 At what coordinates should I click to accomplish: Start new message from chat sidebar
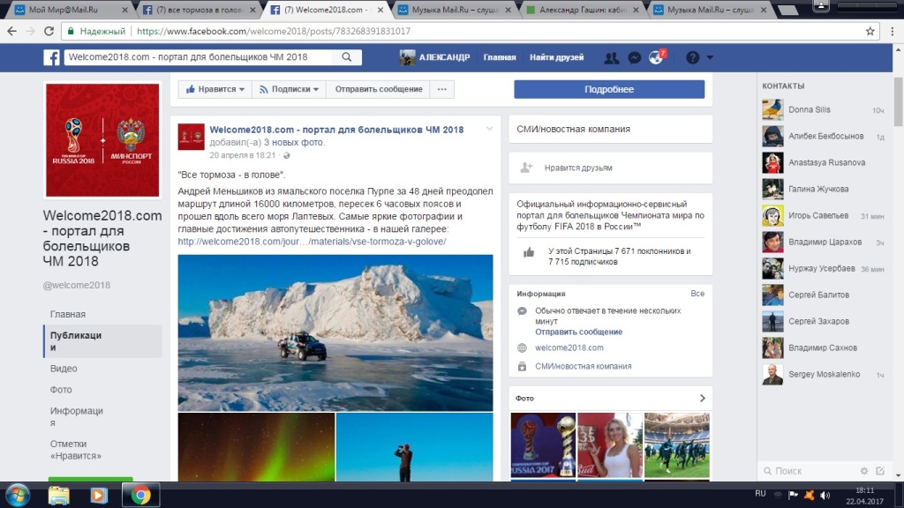pos(880,471)
